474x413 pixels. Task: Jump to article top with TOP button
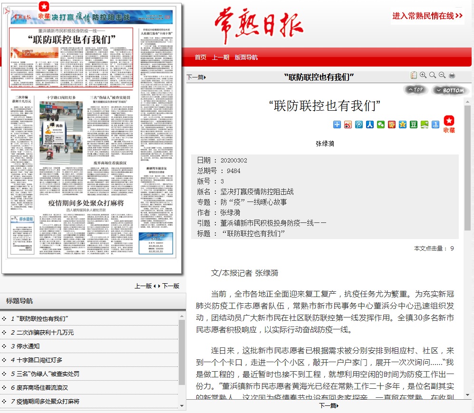[x=416, y=90]
